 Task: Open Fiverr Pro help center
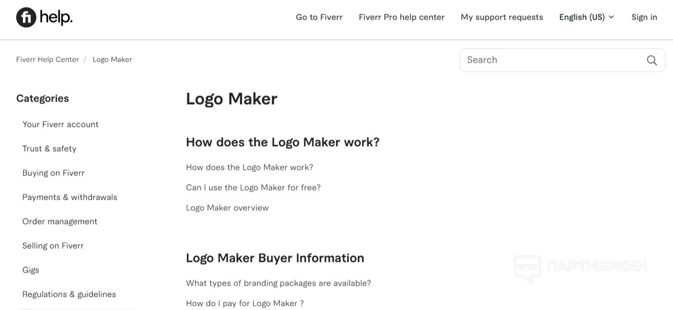(x=401, y=17)
